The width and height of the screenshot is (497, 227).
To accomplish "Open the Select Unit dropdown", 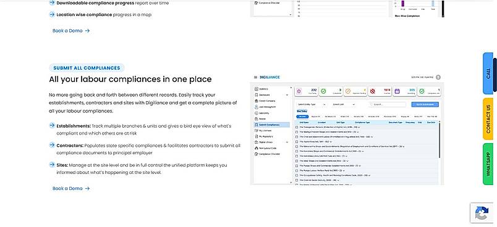I will click(344, 104).
